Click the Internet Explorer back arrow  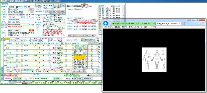coord(105,23)
